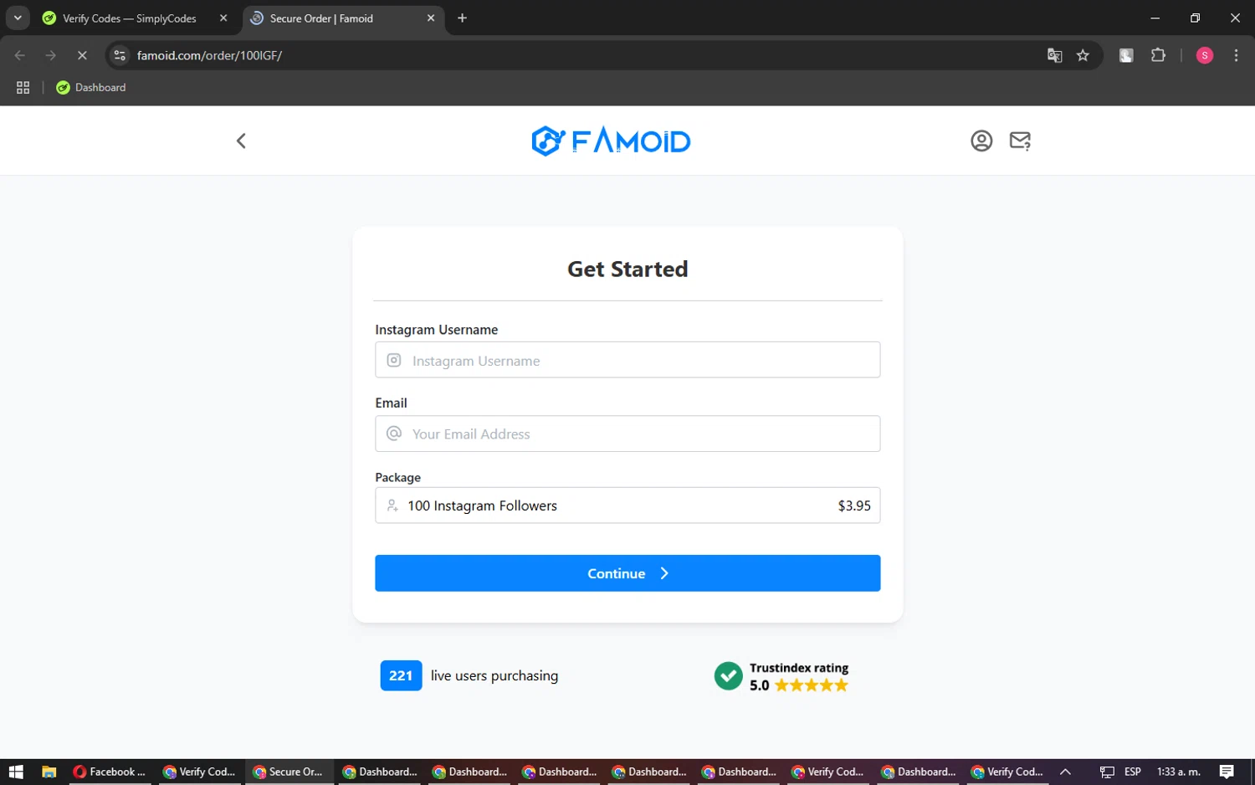Viewport: 1255px width, 785px height.
Task: Open the Chrome profile avatar S
Action: click(x=1205, y=55)
